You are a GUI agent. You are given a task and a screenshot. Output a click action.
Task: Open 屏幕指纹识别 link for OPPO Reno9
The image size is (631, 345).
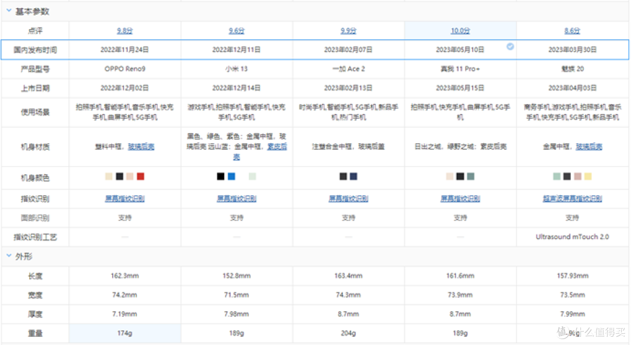[x=125, y=198]
